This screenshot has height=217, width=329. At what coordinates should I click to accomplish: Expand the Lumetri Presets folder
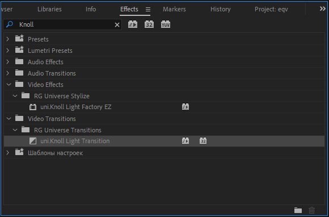[8, 51]
